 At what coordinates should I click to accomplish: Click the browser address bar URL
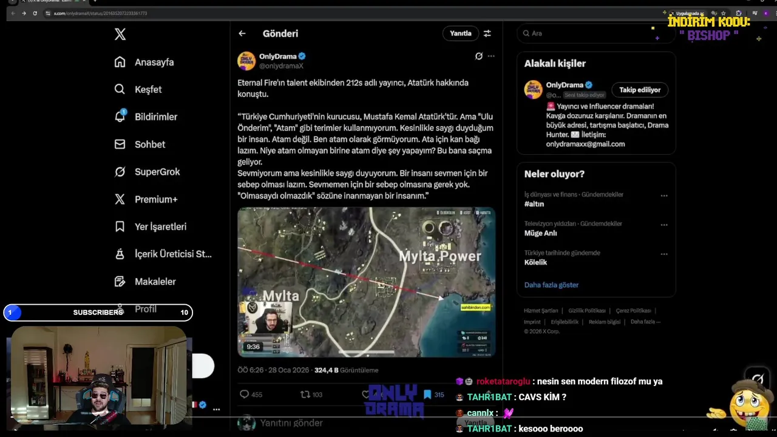click(100, 13)
